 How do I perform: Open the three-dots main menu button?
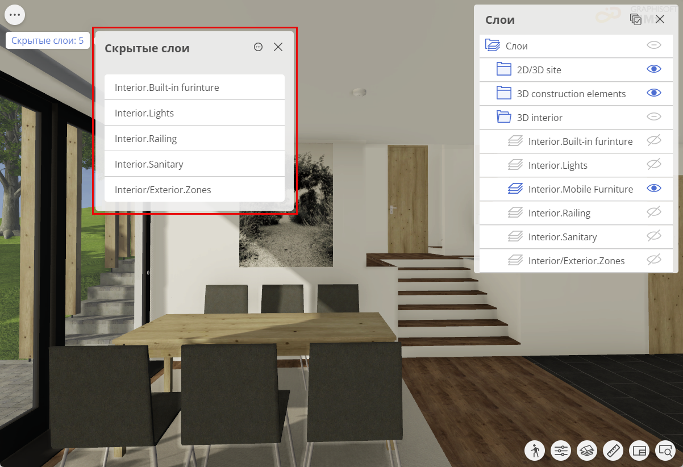(15, 14)
